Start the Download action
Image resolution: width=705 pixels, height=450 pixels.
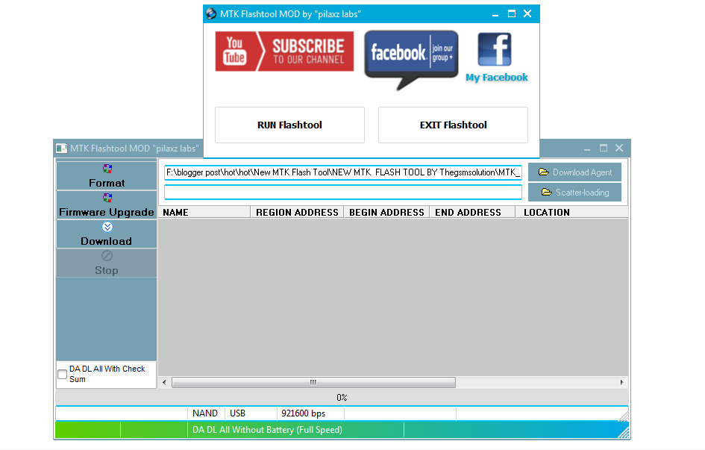107,234
